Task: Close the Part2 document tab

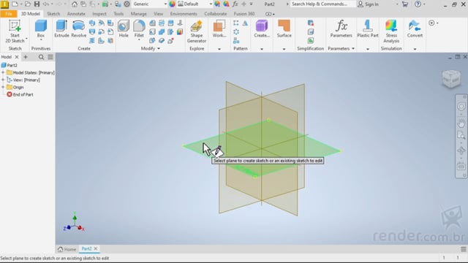Action: point(96,248)
